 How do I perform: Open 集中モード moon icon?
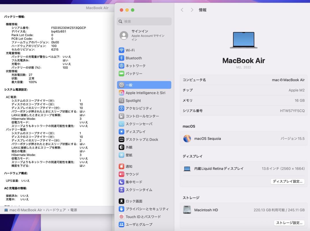click(x=121, y=182)
